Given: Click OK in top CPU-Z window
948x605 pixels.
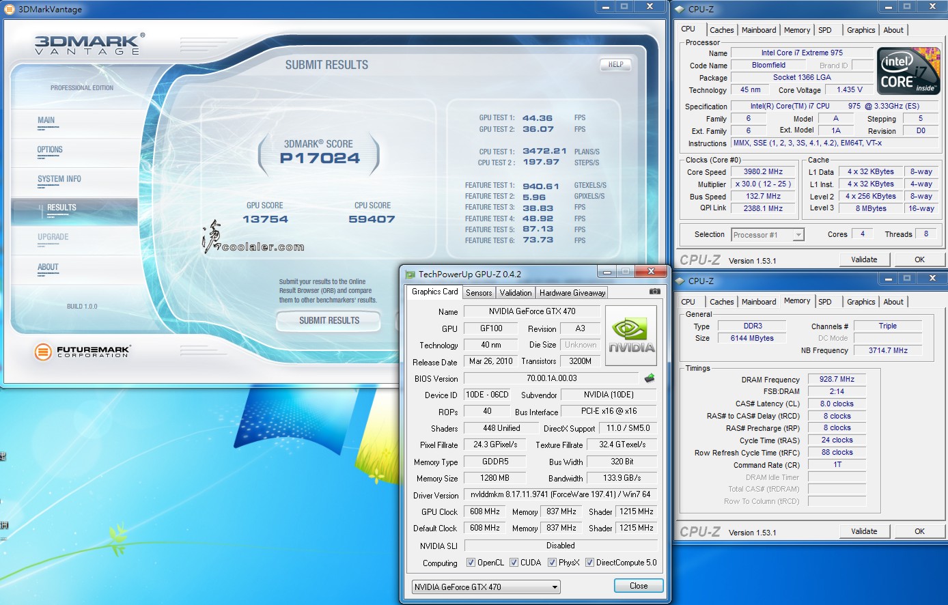Looking at the screenshot, I should [919, 259].
